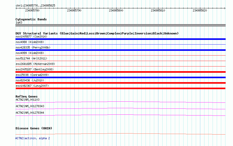This screenshot has width=233, height=146.
Task: Click the thin red line under nsv511744
Action: 120,61
